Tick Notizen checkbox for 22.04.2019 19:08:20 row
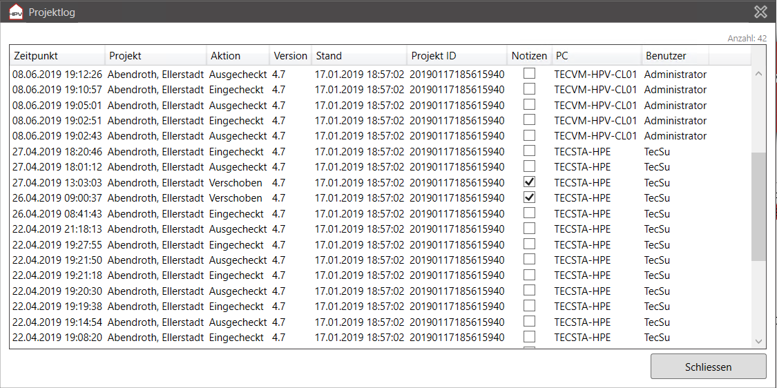Viewport: 777px width, 388px height. coord(529,336)
